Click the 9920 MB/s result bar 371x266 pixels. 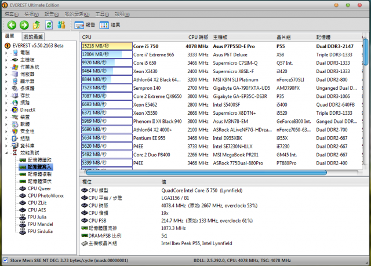pyautogui.click(x=107, y=63)
